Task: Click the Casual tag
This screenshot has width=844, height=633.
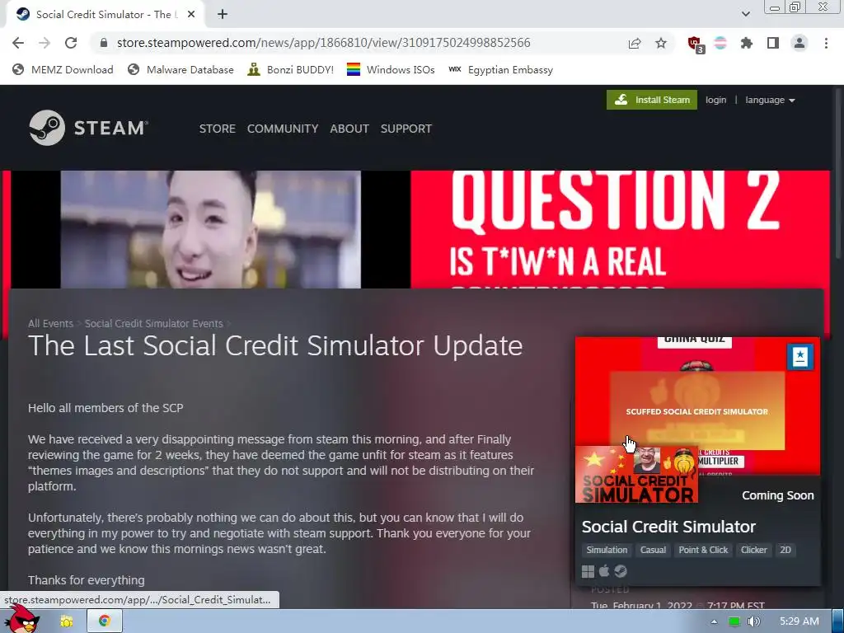Action: pos(653,550)
